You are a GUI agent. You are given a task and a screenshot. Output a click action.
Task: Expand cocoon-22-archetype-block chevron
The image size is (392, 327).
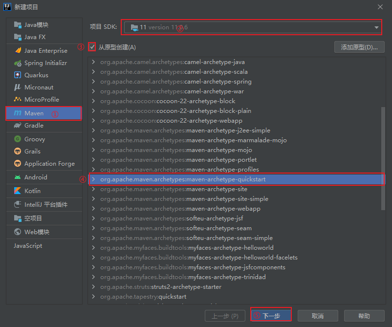93,101
